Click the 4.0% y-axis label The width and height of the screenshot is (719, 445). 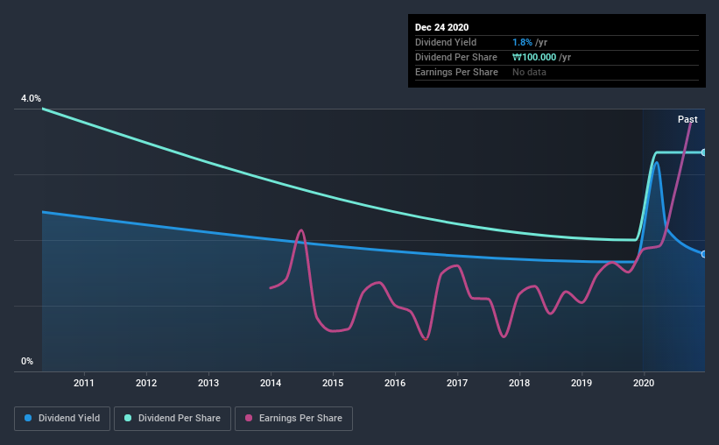coord(31,98)
